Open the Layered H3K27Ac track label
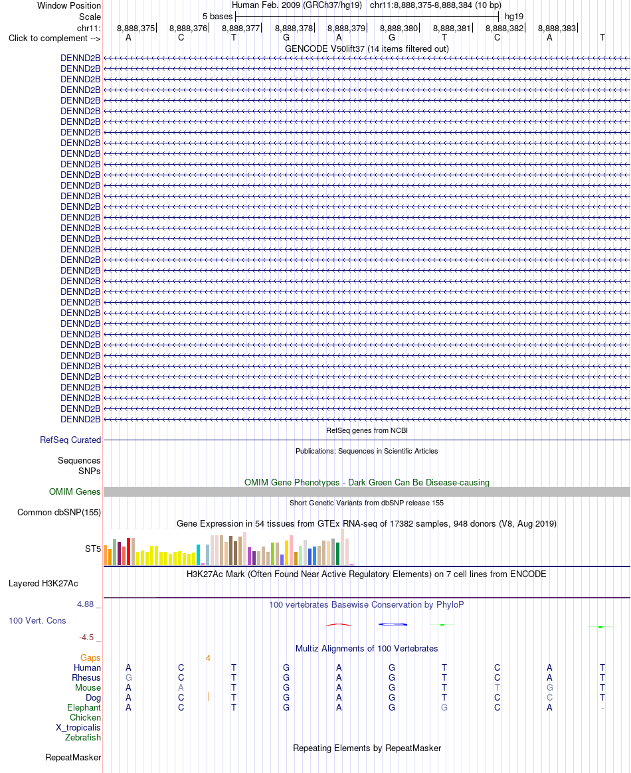The height and width of the screenshot is (773, 631). click(43, 583)
